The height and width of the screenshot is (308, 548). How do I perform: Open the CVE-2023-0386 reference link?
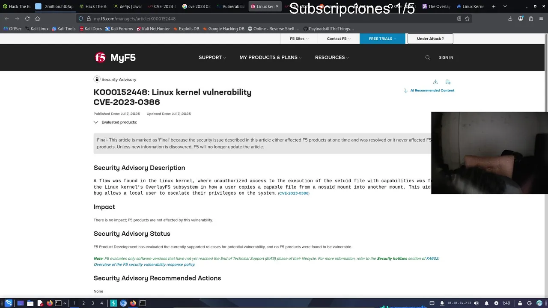(x=294, y=193)
